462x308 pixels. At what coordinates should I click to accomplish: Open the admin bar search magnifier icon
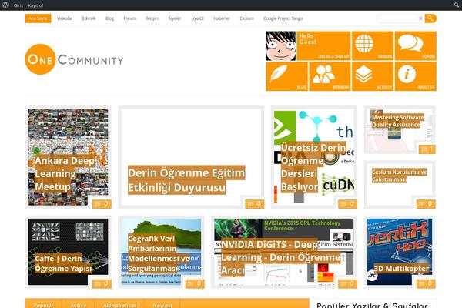[457, 5]
